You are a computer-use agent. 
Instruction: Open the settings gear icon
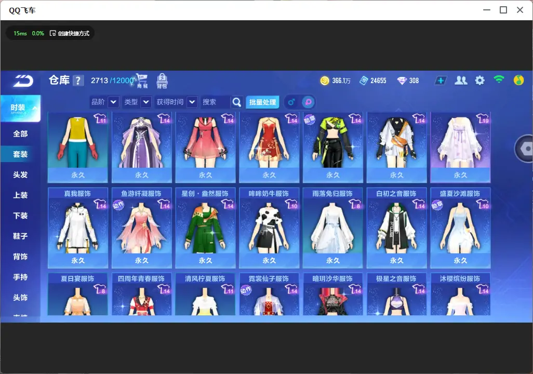point(479,81)
